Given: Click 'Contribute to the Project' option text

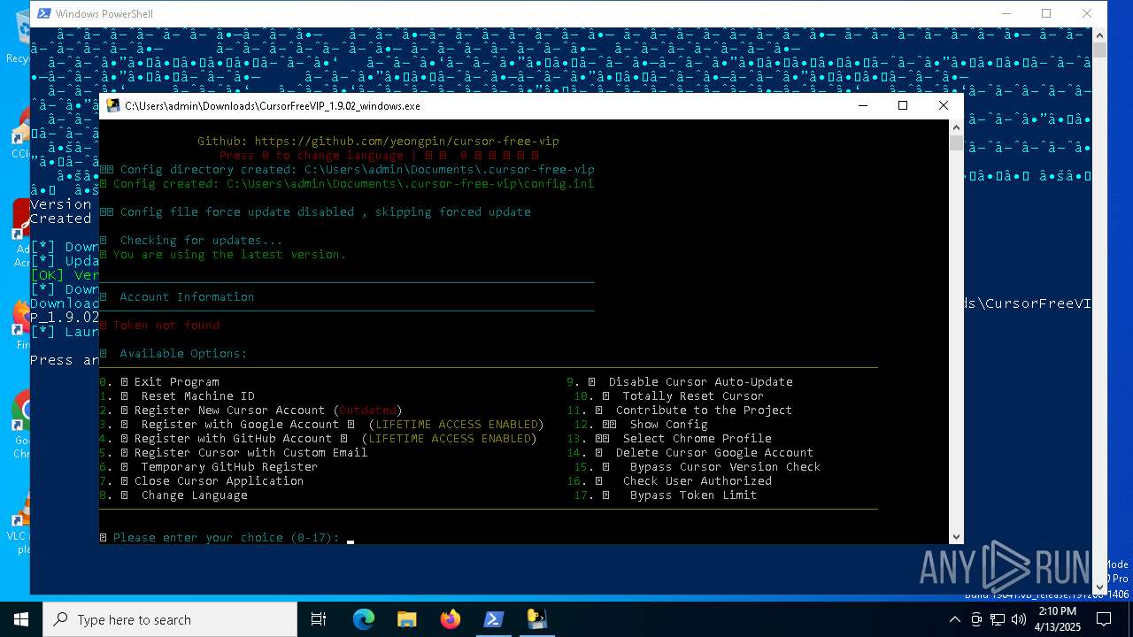Looking at the screenshot, I should (x=705, y=410).
